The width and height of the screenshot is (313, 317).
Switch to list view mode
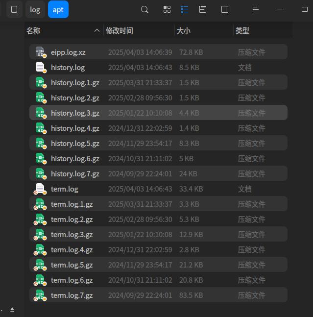(x=185, y=9)
